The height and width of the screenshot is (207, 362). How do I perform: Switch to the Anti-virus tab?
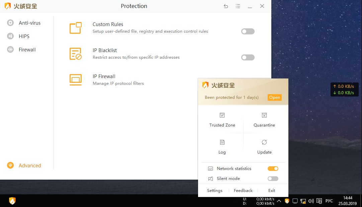pyautogui.click(x=29, y=23)
